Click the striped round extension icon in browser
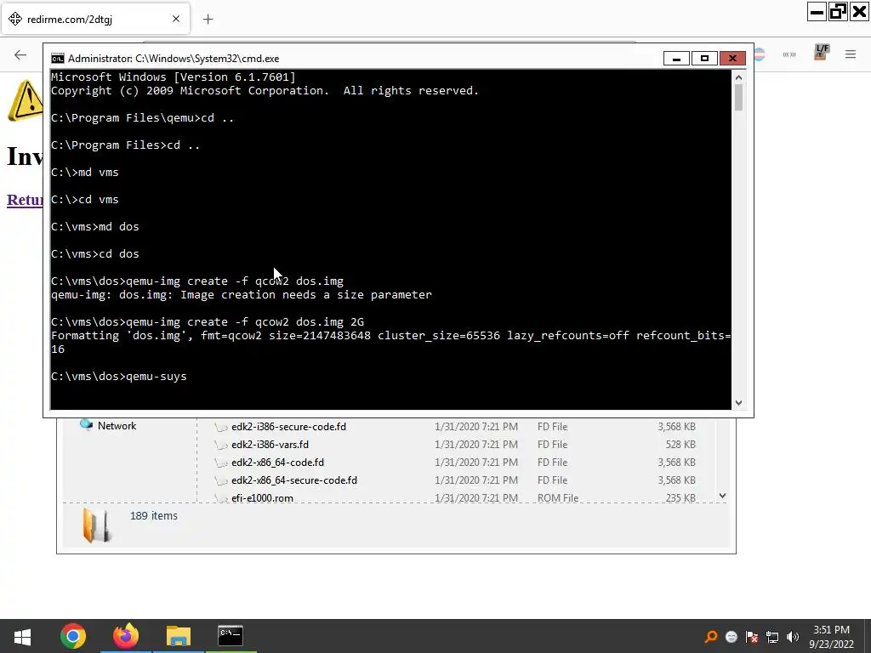Image resolution: width=871 pixels, height=653 pixels. pos(760,54)
